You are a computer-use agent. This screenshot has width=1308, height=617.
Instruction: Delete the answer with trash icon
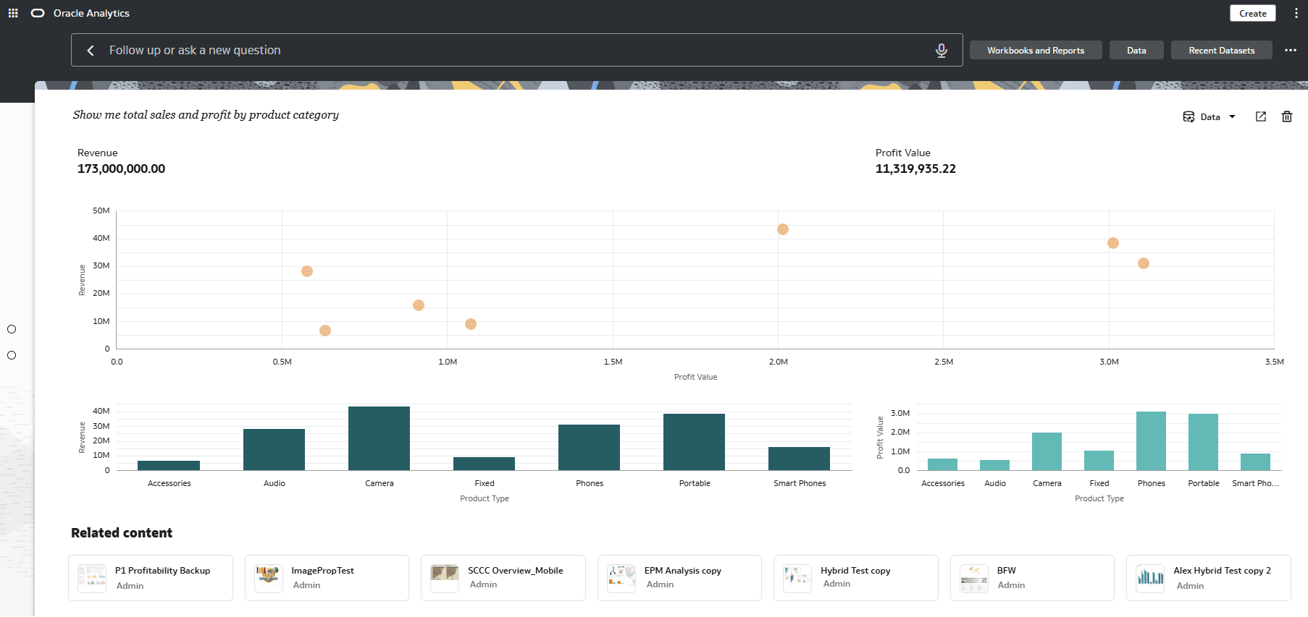pyautogui.click(x=1287, y=116)
